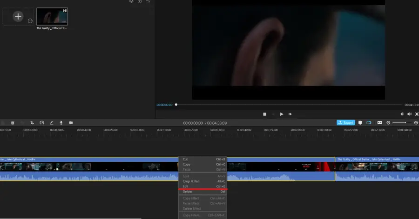Enter fullscreen preview mode

(417, 114)
